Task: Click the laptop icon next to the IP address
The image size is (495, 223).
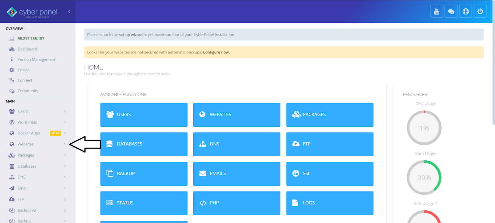Action: (x=12, y=39)
